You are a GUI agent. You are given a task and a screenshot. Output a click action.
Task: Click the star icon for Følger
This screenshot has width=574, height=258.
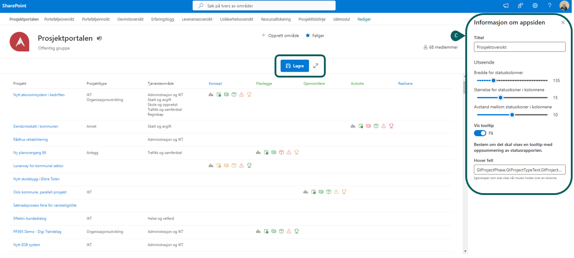pyautogui.click(x=308, y=35)
